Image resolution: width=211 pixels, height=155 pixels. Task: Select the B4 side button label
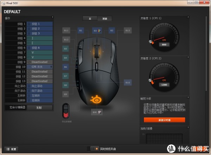click(65, 58)
